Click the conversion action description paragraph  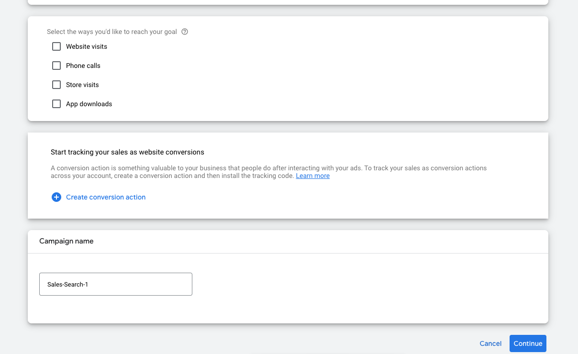(268, 168)
